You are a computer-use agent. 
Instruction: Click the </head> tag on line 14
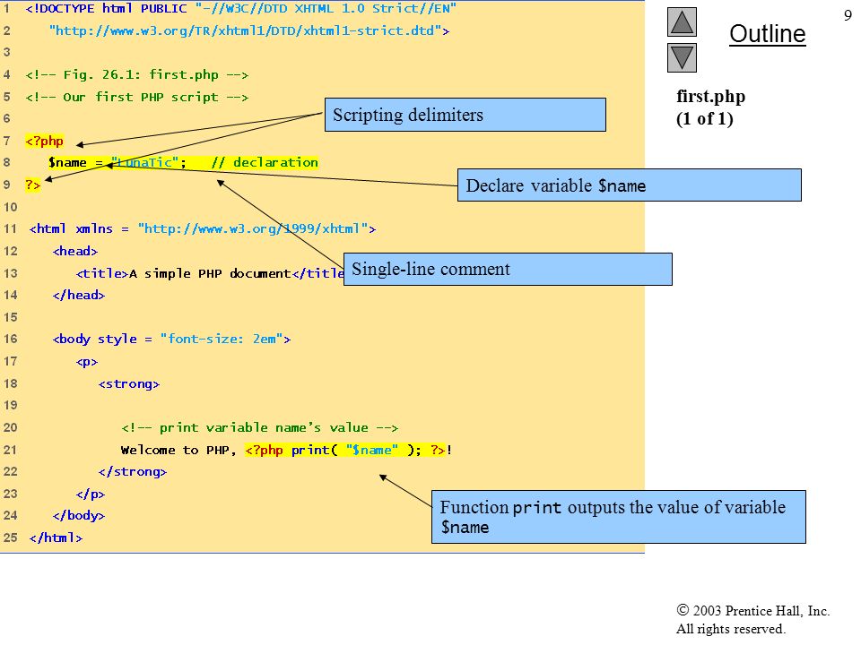[x=79, y=295]
